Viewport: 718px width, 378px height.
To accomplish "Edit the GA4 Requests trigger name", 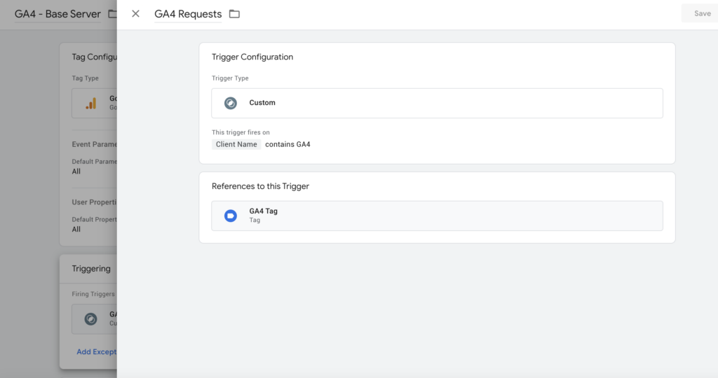I will point(188,14).
